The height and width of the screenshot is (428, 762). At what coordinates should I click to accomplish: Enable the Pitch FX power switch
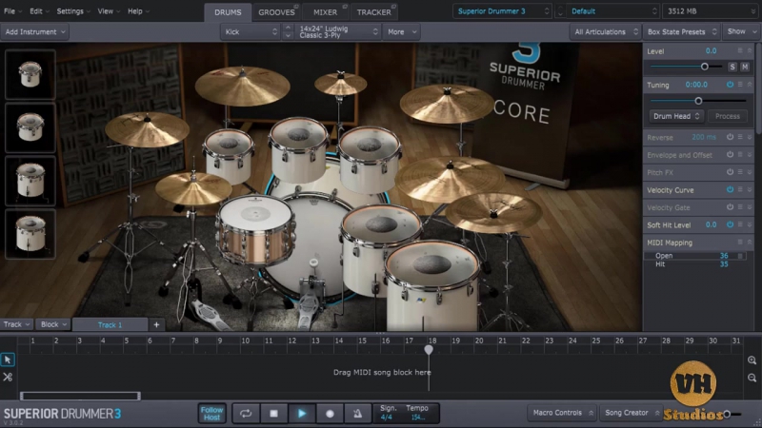pos(730,172)
